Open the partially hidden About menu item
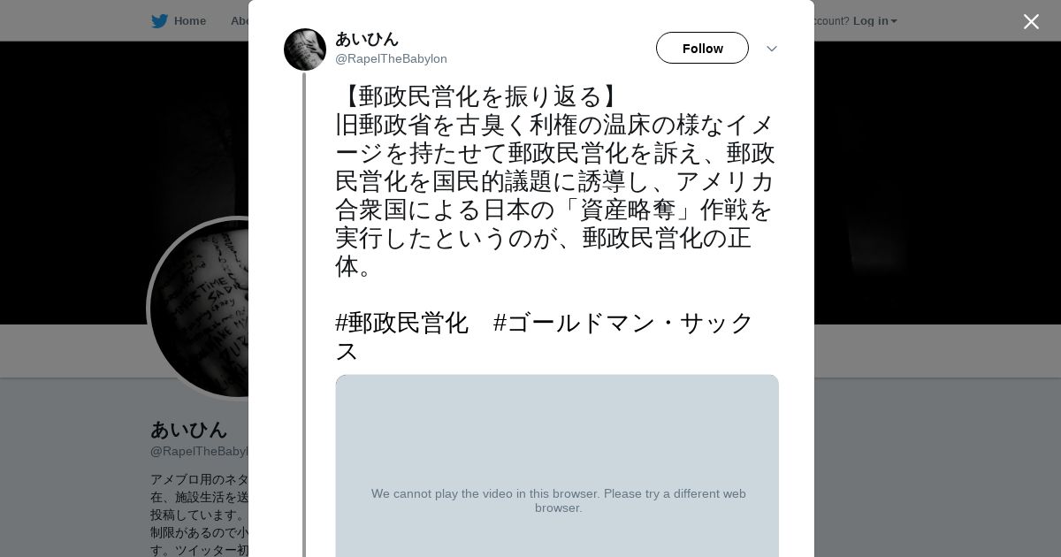This screenshot has height=557, width=1061. [x=239, y=21]
